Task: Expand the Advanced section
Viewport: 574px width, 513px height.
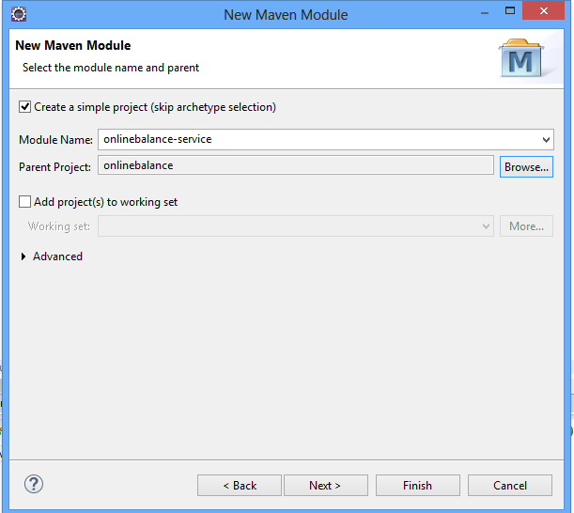Action: click(x=23, y=256)
